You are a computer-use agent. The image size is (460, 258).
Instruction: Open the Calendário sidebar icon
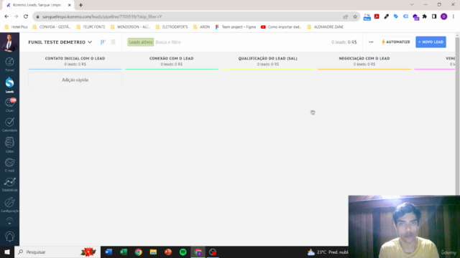[9, 125]
